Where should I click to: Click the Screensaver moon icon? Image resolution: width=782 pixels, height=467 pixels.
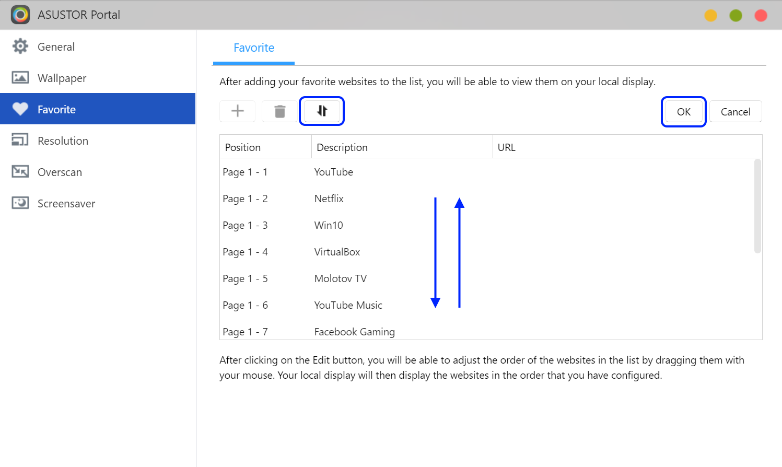tap(20, 203)
